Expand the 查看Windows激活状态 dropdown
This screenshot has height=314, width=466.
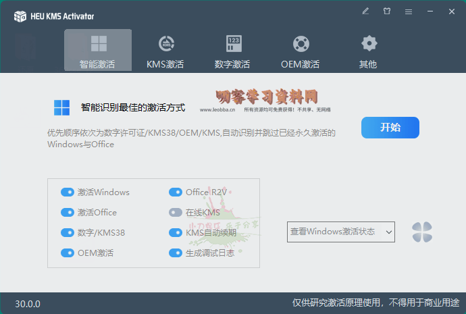(x=341, y=232)
